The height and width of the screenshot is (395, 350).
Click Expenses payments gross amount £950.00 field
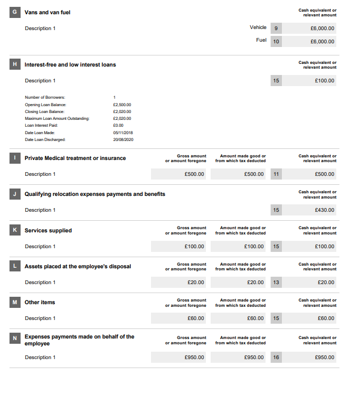tap(178, 357)
